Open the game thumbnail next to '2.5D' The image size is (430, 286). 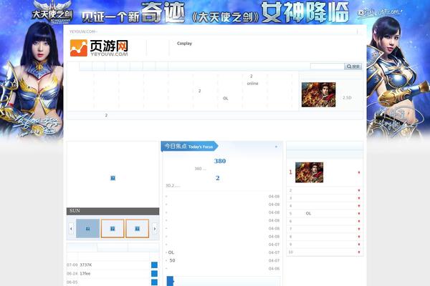[x=318, y=94]
